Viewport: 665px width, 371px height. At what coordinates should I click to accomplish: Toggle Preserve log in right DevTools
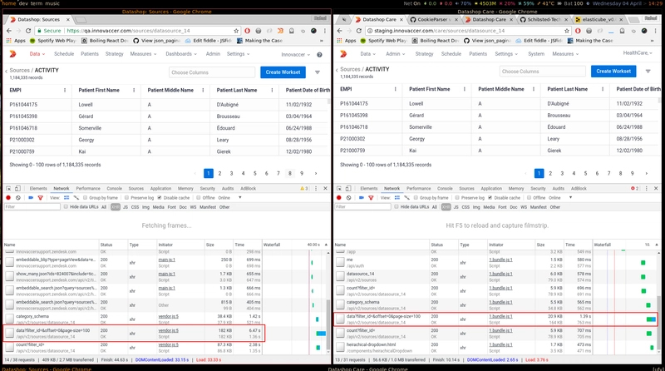coord(457,198)
